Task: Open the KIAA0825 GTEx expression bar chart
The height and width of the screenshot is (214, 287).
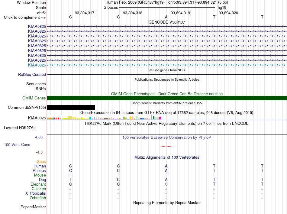Action: tap(104, 118)
